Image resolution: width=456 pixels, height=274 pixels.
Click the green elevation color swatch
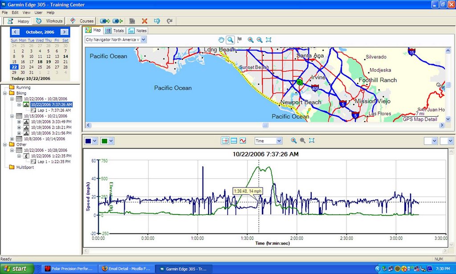(104, 141)
